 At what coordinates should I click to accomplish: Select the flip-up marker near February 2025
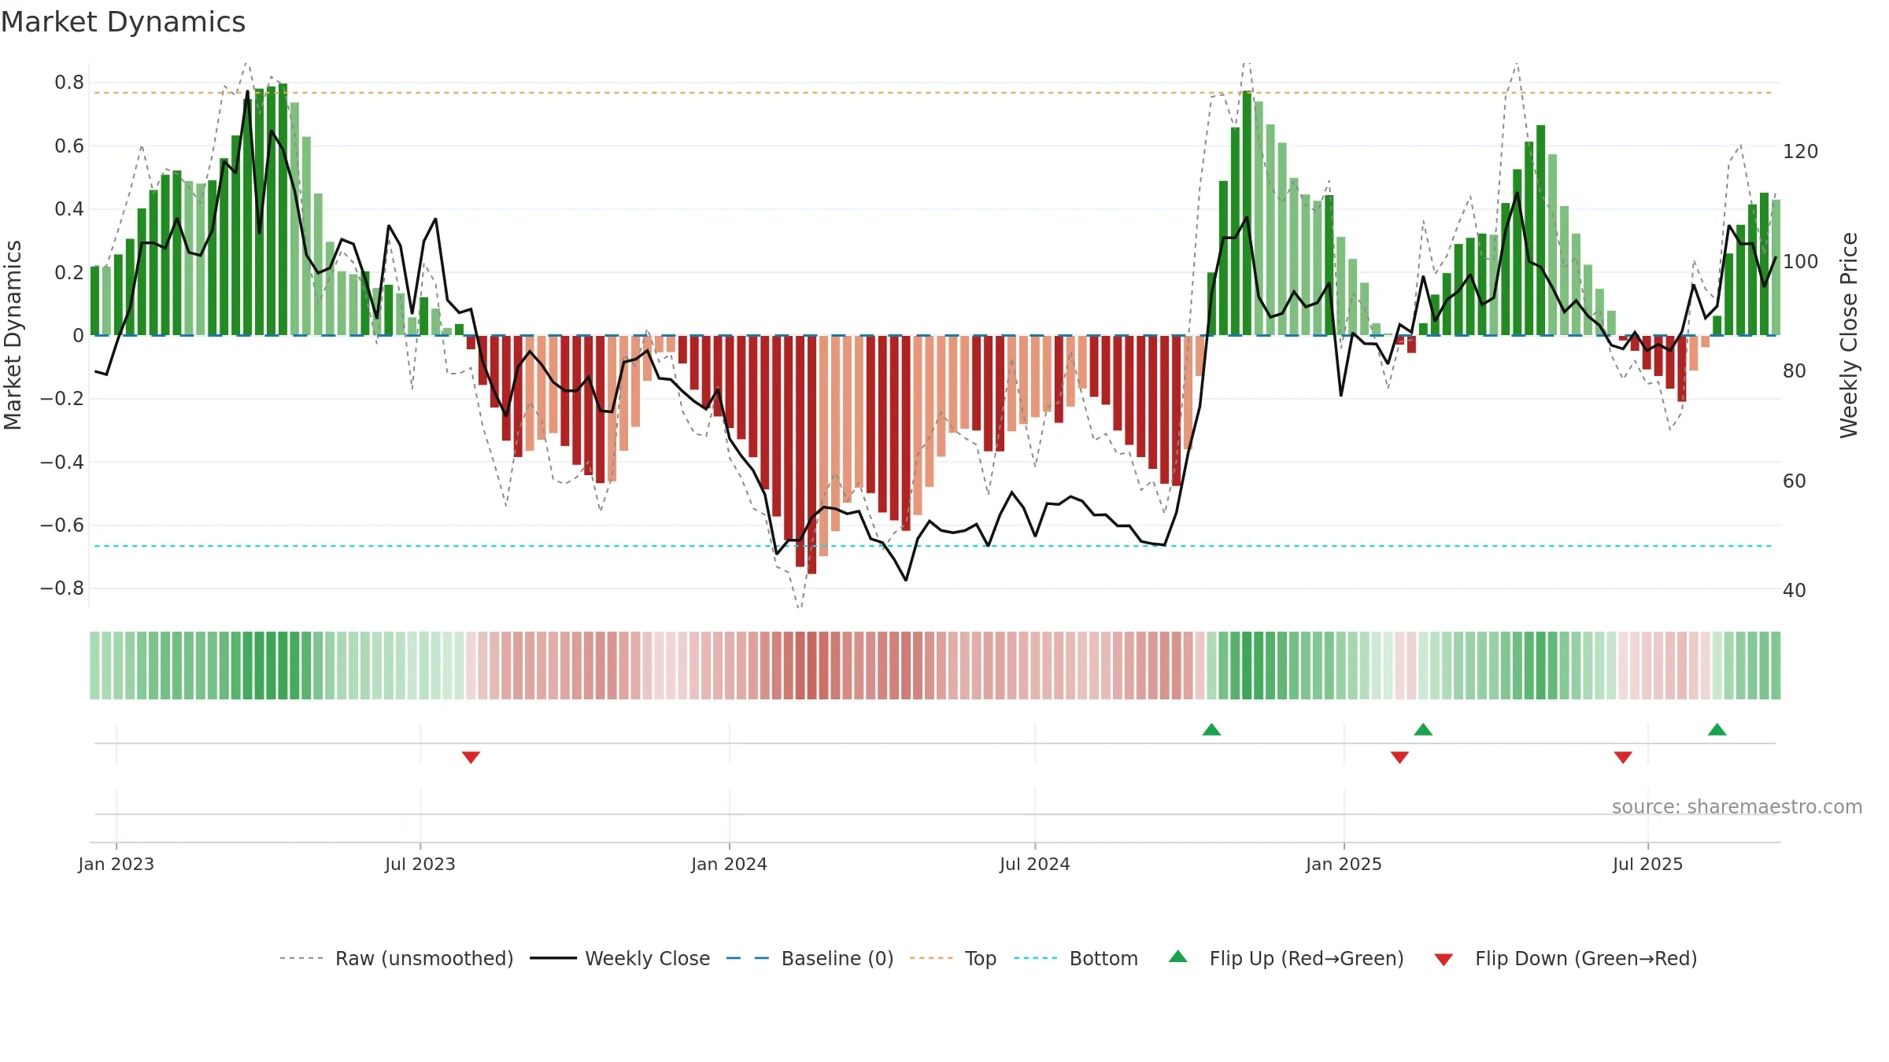coord(1423,729)
